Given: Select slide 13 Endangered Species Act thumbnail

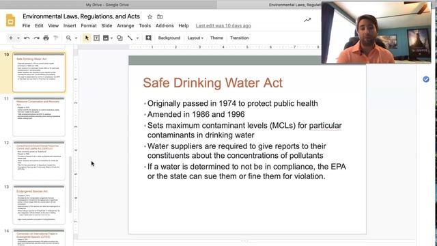Looking at the screenshot, I should coord(39,204).
